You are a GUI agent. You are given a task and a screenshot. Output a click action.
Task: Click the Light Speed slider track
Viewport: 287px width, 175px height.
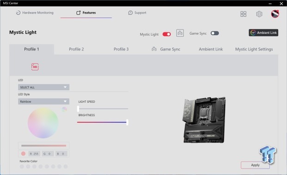(x=103, y=109)
